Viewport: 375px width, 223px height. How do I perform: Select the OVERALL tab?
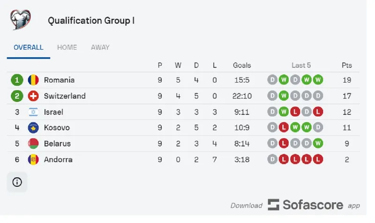[x=29, y=47]
